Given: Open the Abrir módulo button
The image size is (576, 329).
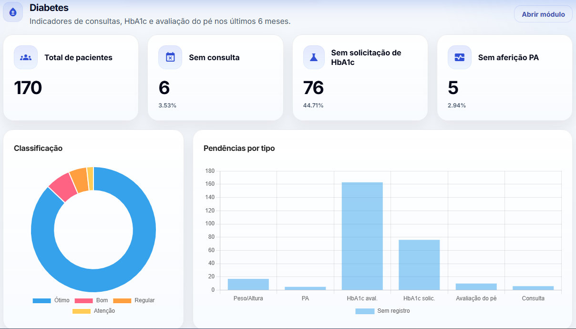Looking at the screenshot, I should [543, 14].
